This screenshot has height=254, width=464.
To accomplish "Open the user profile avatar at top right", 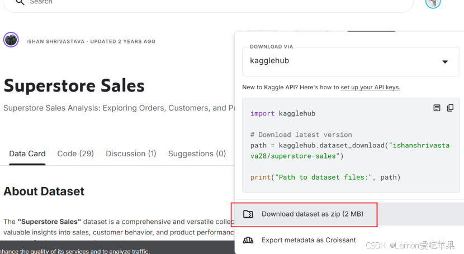I will click(433, 3).
